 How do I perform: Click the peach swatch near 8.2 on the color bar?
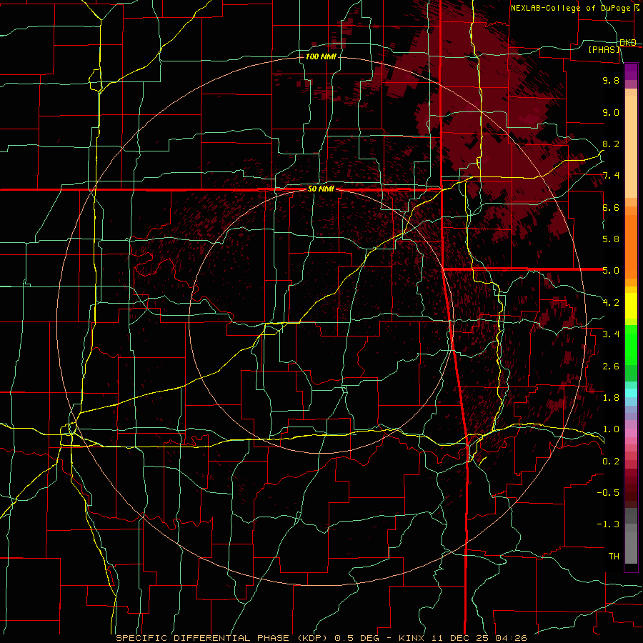[x=631, y=146]
